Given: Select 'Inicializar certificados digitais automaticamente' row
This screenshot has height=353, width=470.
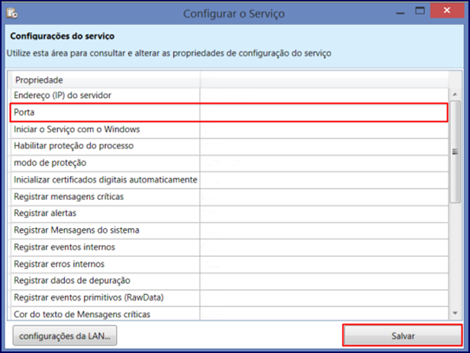Looking at the screenshot, I should (x=230, y=180).
